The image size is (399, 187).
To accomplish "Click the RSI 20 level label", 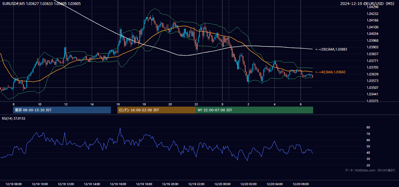I will (368, 165).
